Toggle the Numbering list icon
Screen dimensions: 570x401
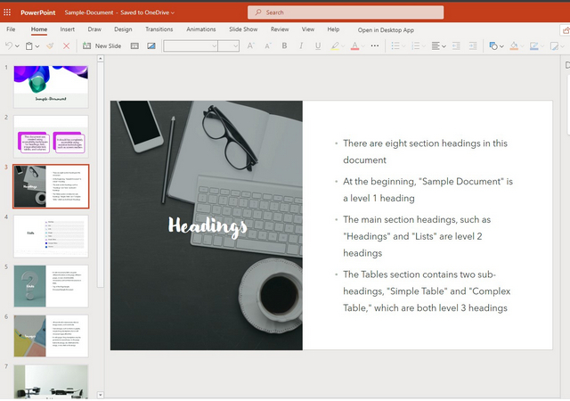(x=415, y=45)
